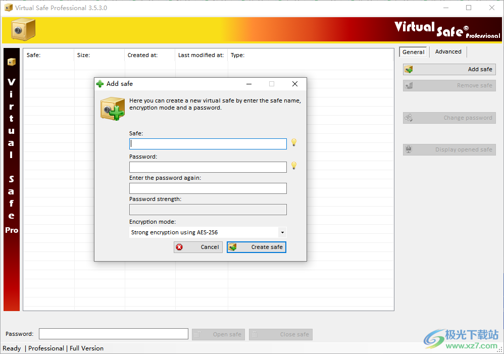Screen dimensions: 504x354
Task: Click the Ready status bar text
Action: coord(12,348)
